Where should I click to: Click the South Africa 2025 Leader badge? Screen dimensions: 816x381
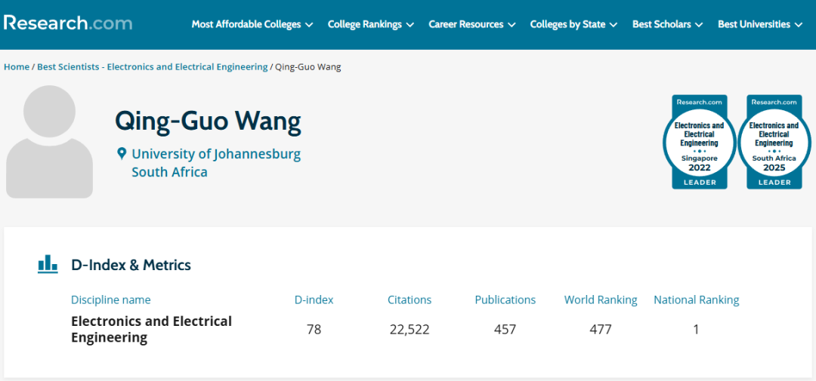774,141
